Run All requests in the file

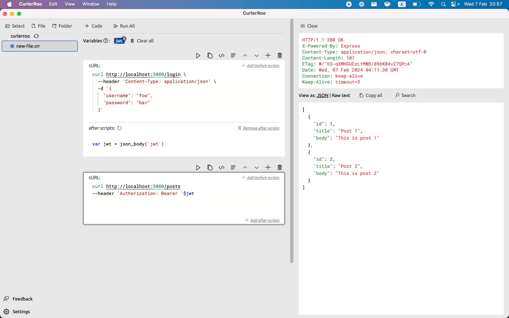pos(124,26)
